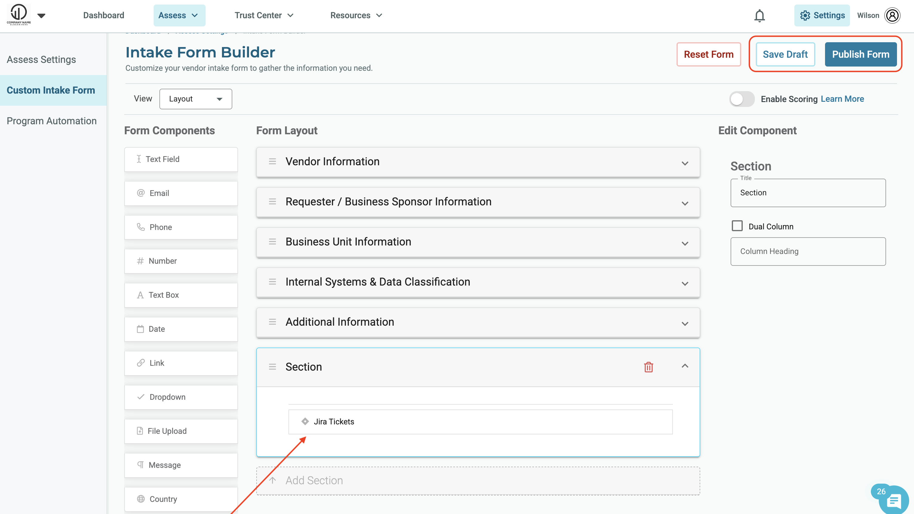
Task: Expand the Business Unit Information section
Action: click(x=685, y=243)
